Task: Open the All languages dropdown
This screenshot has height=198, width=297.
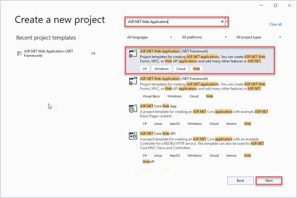Action: (x=149, y=37)
